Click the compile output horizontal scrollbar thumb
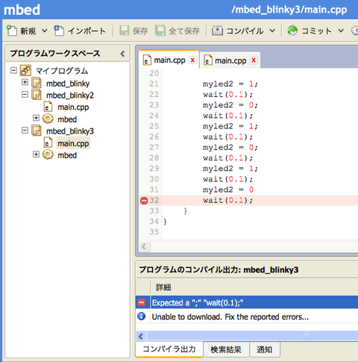Screen dimensions: 358x362 click(x=253, y=337)
